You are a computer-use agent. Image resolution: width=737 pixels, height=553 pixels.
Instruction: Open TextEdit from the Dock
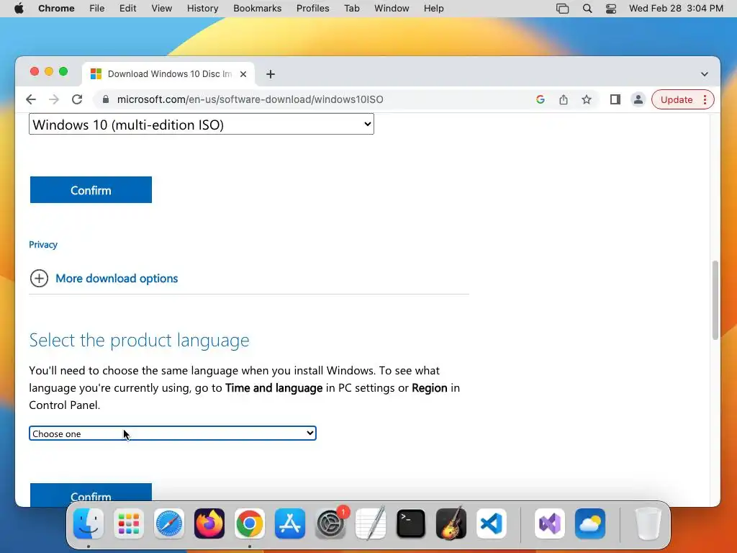coord(371,523)
